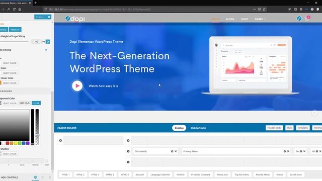Pick the white preset color swatch
The image size is (322, 181).
tap(4, 143)
